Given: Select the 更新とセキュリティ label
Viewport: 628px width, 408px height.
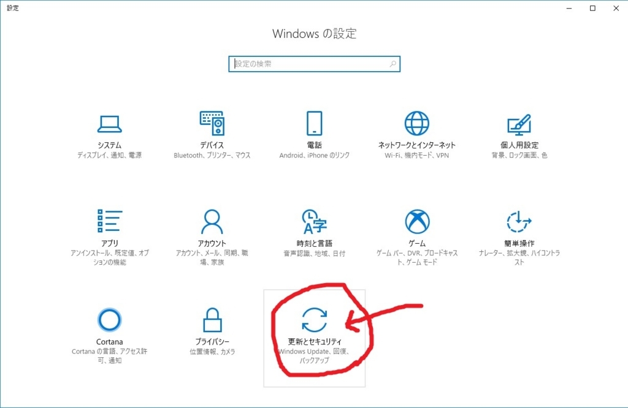Looking at the screenshot, I should 315,341.
